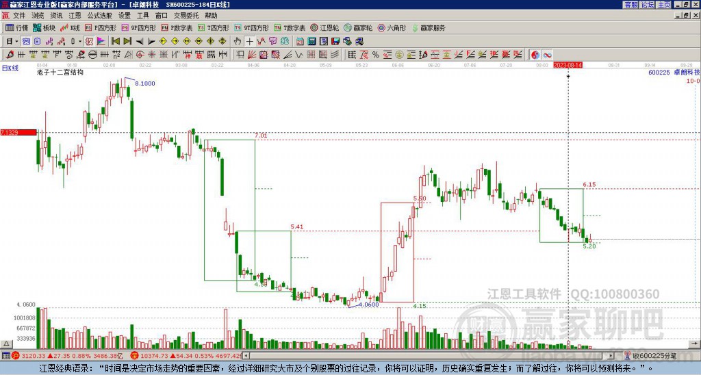This screenshot has height=375, width=701.
Task: Toggle the crosshair cursor button
Action: 250,41
